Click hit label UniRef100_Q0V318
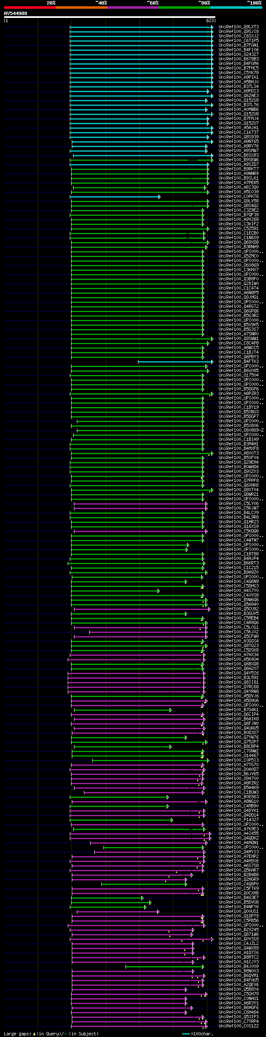 click(239, 939)
